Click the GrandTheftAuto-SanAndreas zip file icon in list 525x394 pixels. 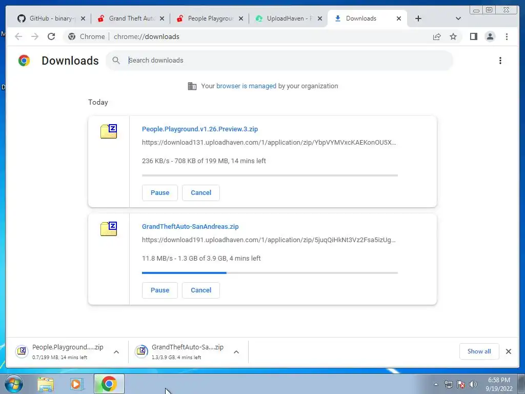click(x=109, y=229)
